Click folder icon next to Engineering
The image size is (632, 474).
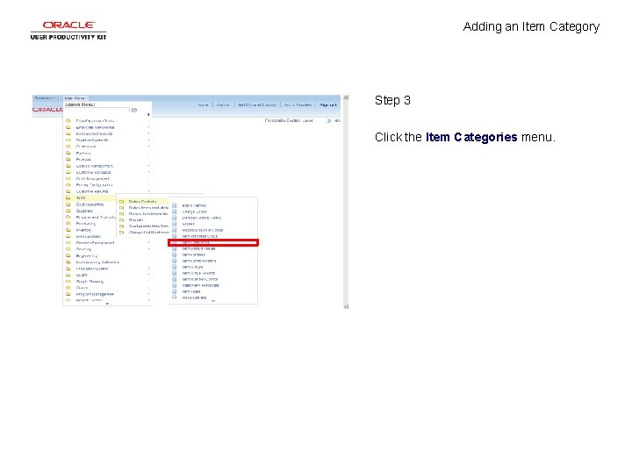[x=68, y=256]
